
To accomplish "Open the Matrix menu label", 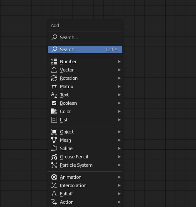I will pyautogui.click(x=67, y=86).
